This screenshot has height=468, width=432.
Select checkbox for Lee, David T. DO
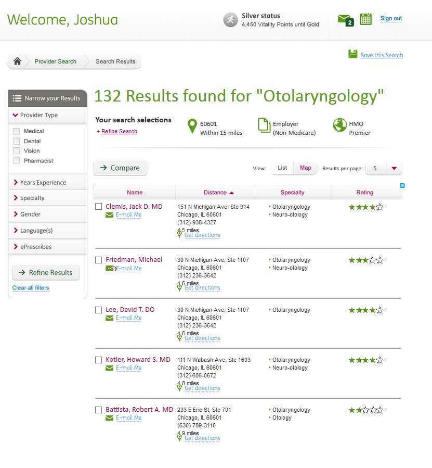pyautogui.click(x=98, y=310)
